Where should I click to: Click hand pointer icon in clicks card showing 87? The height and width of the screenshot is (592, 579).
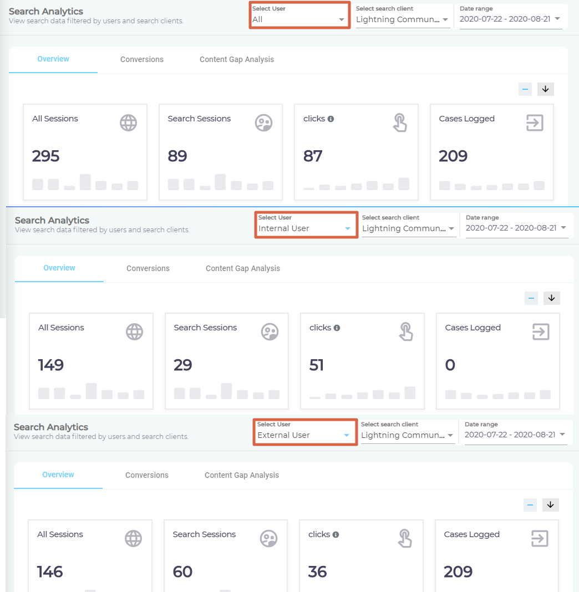399,123
